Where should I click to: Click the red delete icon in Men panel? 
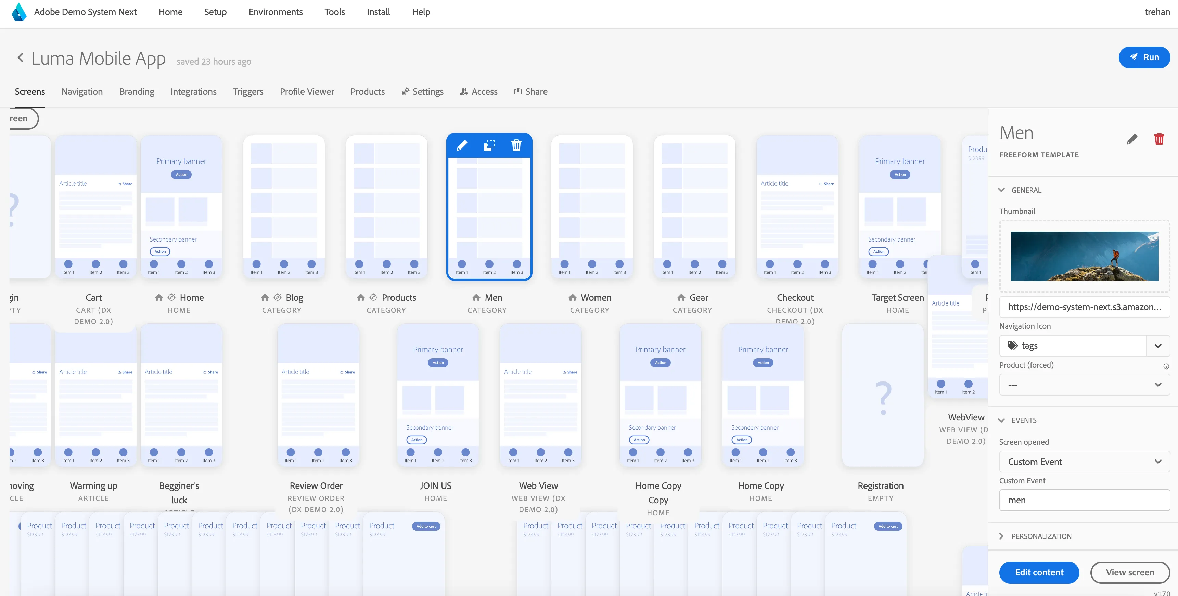tap(1159, 139)
